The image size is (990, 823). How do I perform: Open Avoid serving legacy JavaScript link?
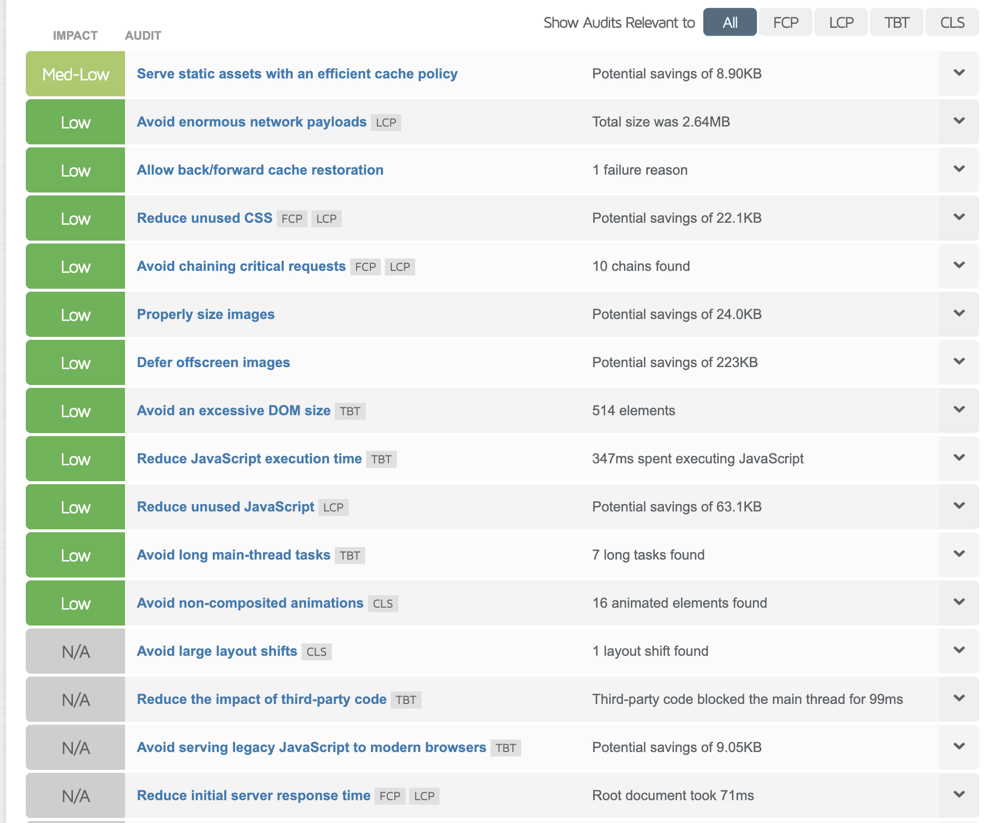coord(311,747)
